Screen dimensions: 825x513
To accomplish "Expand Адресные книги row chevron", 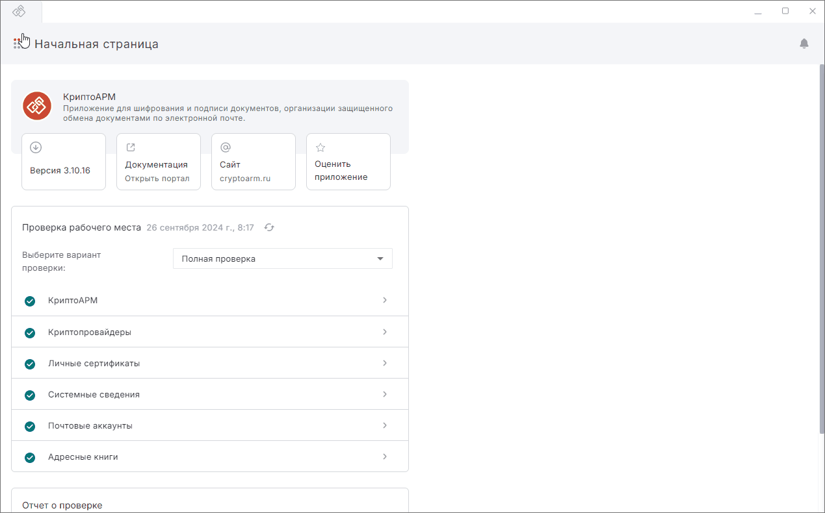I will (x=385, y=457).
